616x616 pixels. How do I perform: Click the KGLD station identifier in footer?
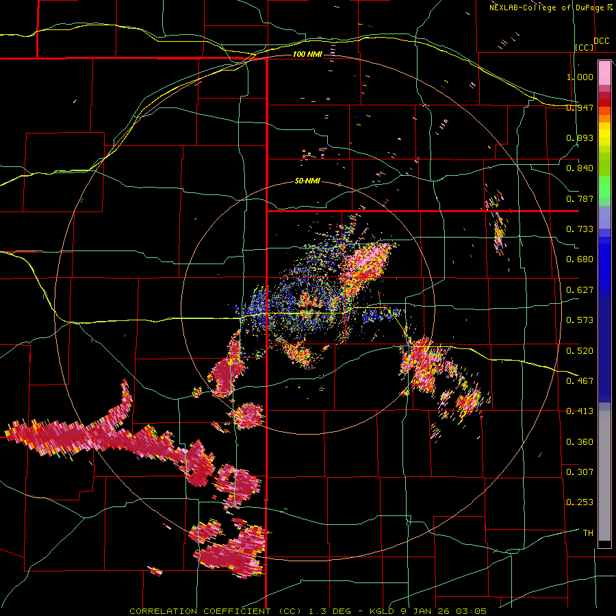point(383,611)
